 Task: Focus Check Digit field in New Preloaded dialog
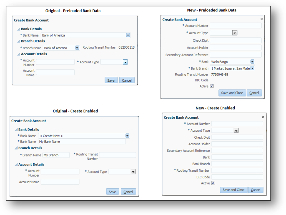tap(235, 40)
